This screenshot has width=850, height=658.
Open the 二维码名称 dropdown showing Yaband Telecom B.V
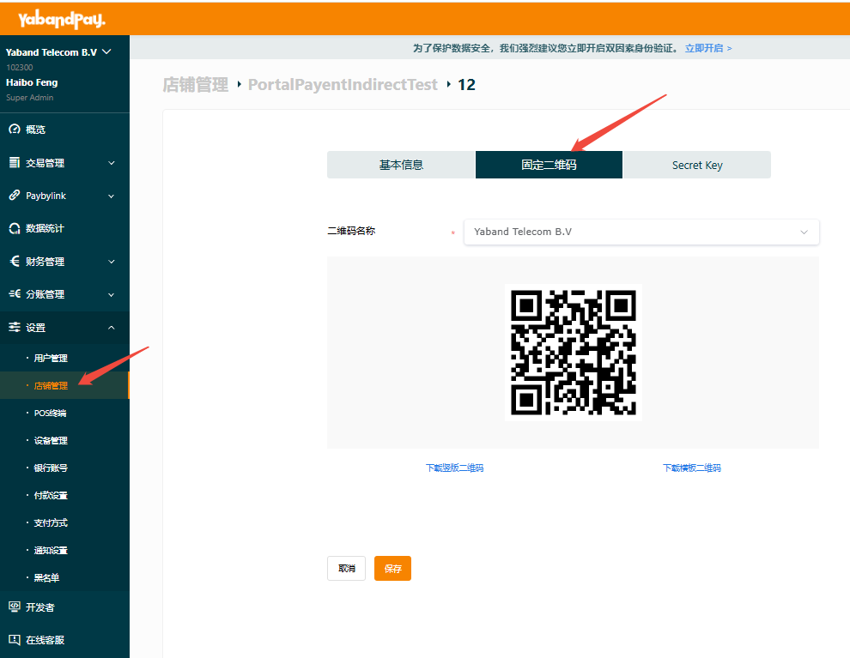(x=641, y=232)
